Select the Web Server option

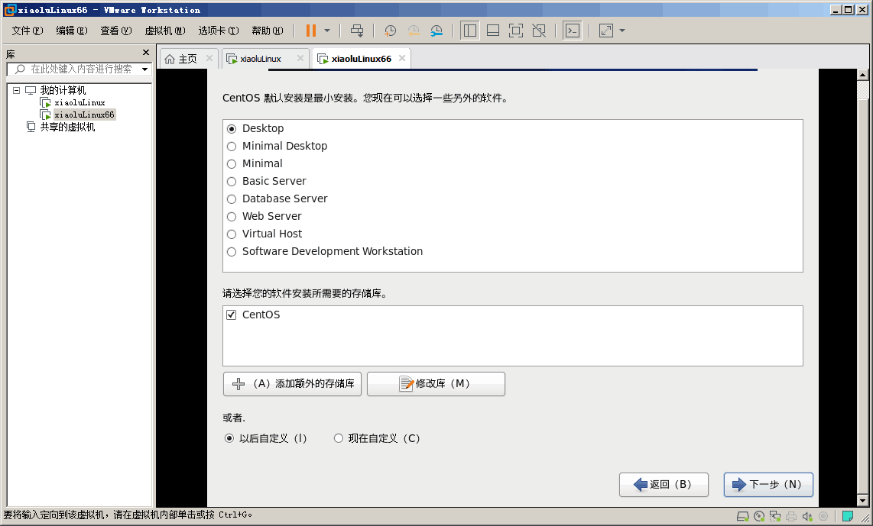point(232,216)
